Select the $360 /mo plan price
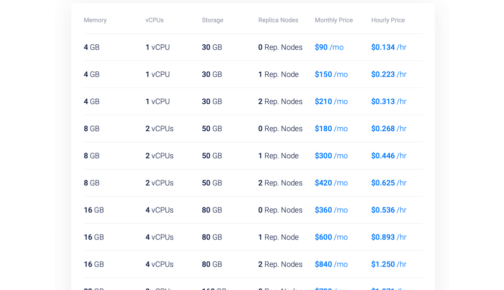This screenshot has height=290, width=504. point(331,210)
